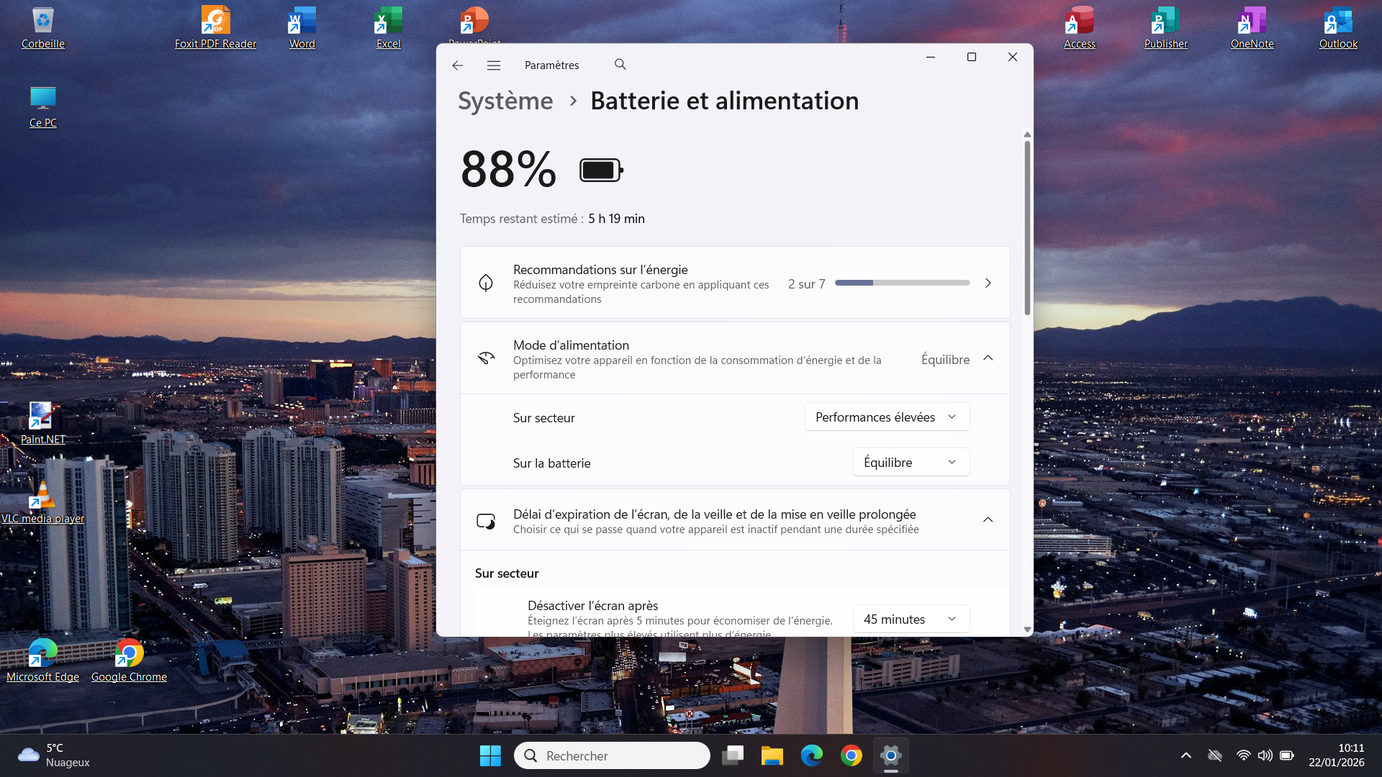Open the Windows Start menu
Viewport: 1382px width, 777px height.
(490, 755)
